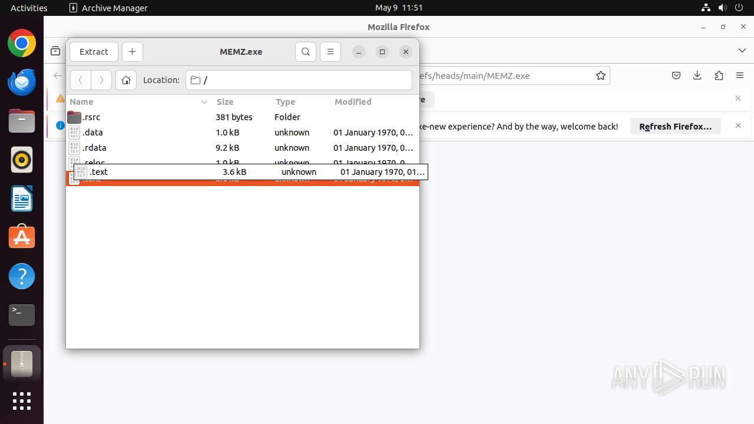Image resolution: width=754 pixels, height=424 pixels.
Task: Open the power system menu
Action: (x=739, y=8)
